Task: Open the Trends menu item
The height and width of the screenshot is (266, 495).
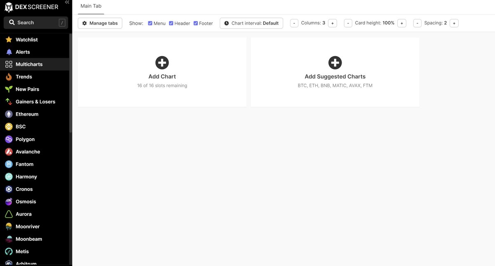Action: pyautogui.click(x=35, y=77)
